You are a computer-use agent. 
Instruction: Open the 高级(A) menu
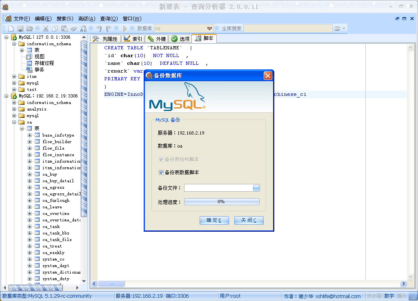(x=87, y=19)
